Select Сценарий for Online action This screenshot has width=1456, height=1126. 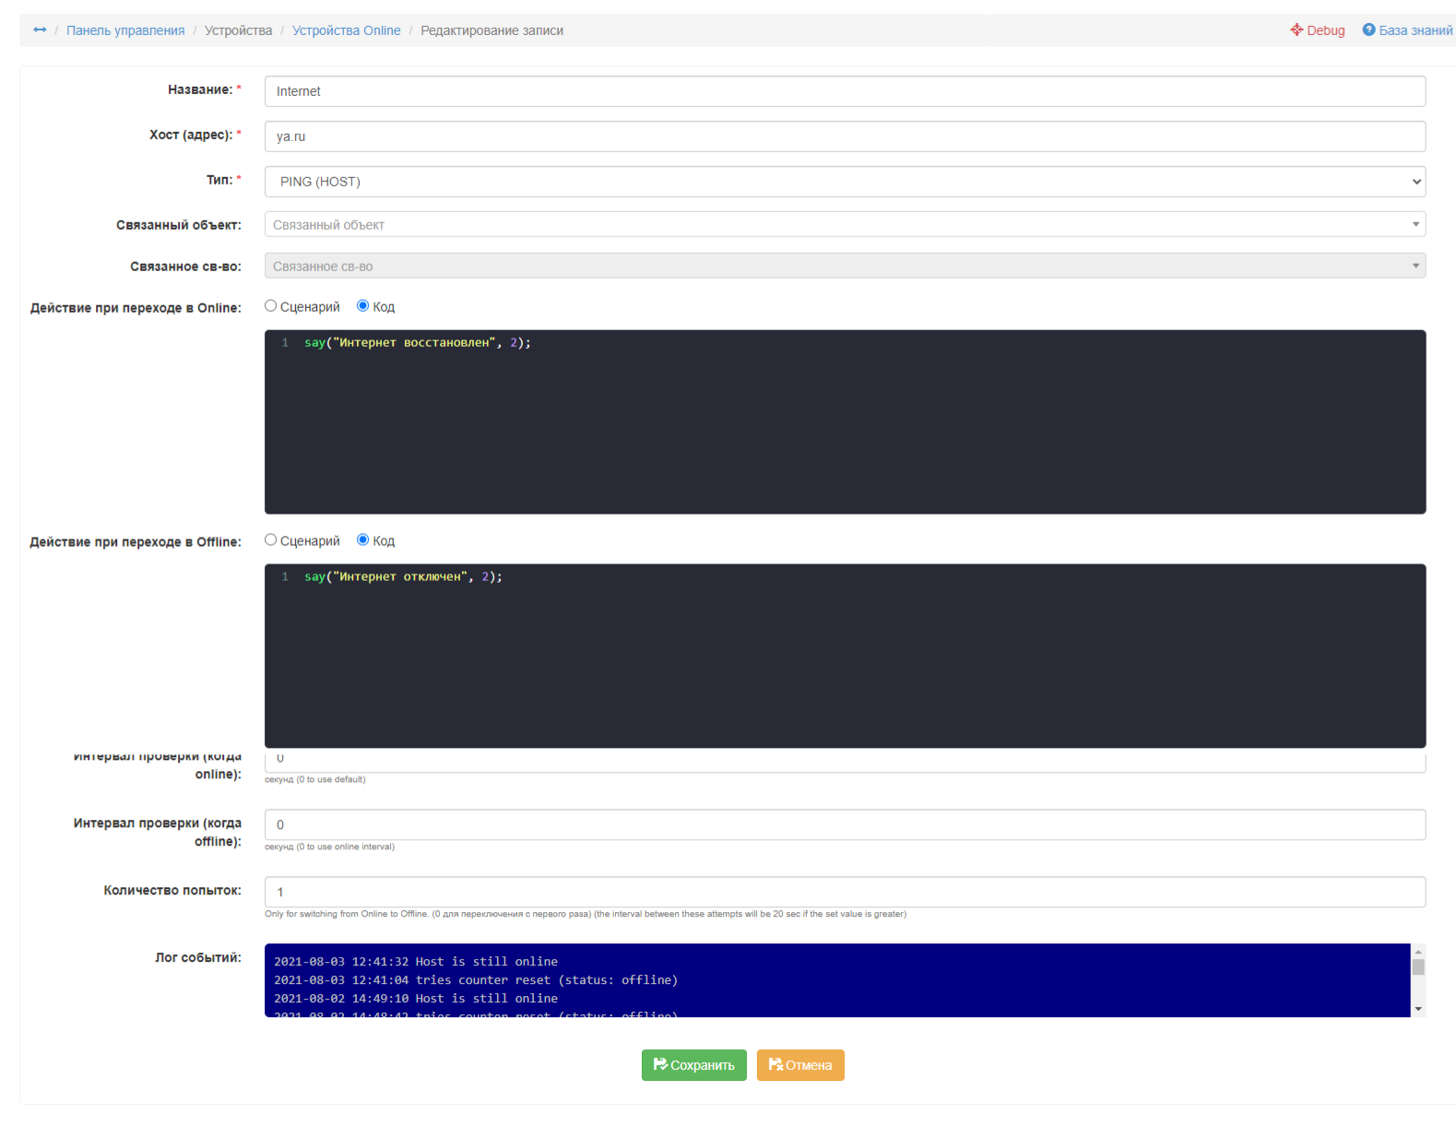(x=271, y=306)
